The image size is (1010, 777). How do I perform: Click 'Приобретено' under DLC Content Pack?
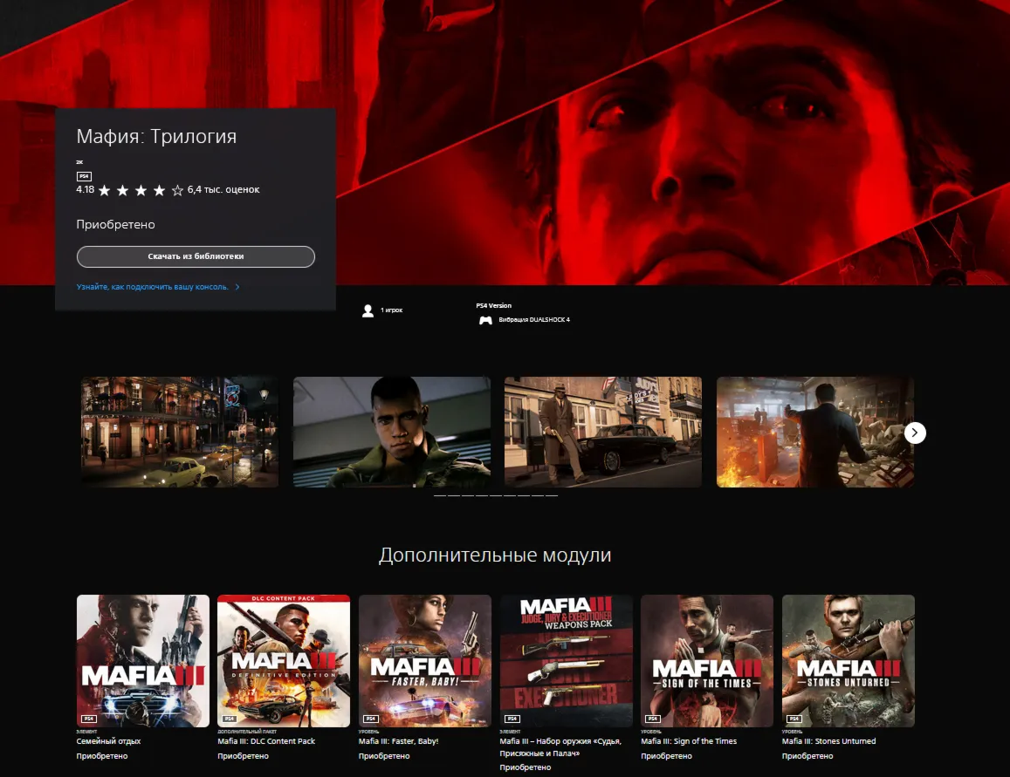pyautogui.click(x=243, y=756)
